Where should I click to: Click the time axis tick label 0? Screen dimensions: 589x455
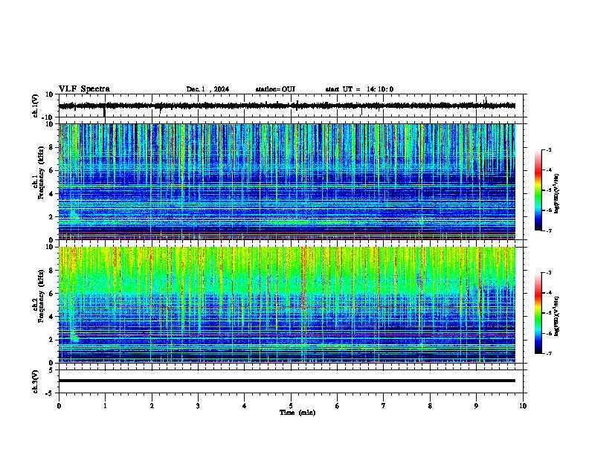coord(59,406)
